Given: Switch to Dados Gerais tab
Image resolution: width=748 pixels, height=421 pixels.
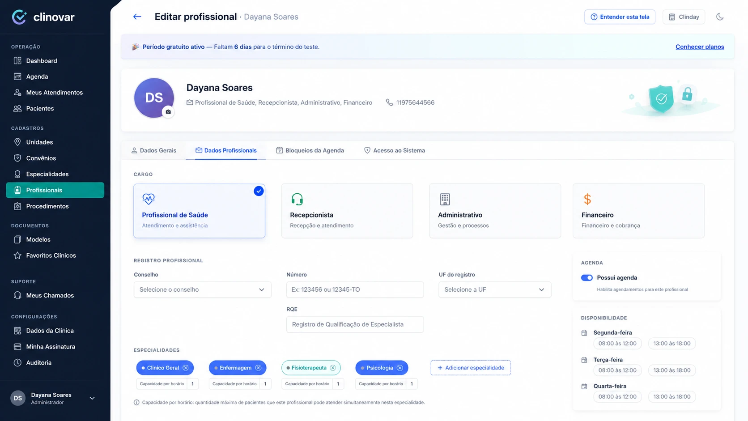Looking at the screenshot, I should click(153, 150).
